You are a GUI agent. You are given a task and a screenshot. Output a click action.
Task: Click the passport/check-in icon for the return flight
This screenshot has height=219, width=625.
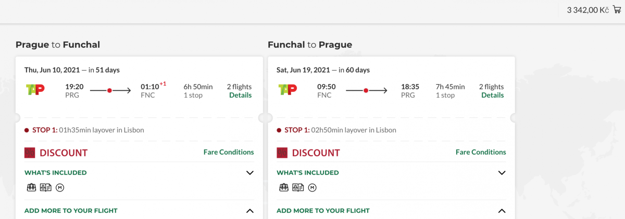point(297,188)
